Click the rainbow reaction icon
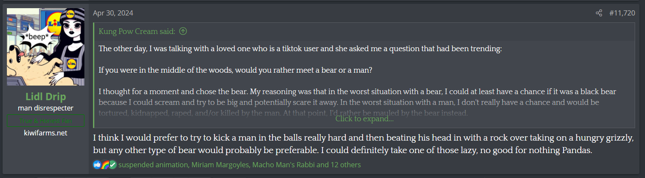 [105, 165]
